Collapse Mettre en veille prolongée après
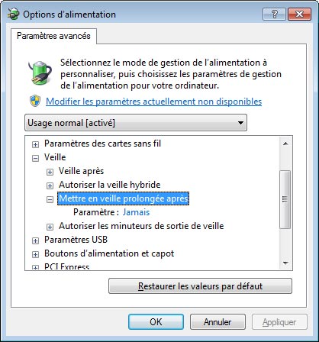The image size is (319, 342). tap(50, 199)
